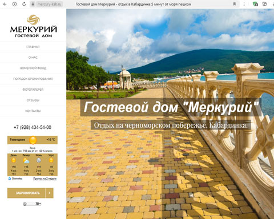Reload the page with the refresh icon
Screen dimensions: 274x219
[24, 4]
